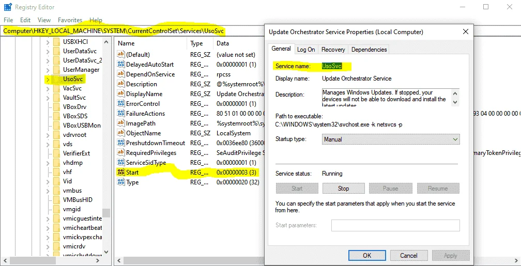Click the tree pane scroll-down arrow
This screenshot has height=266, width=521.
pos(106,253)
